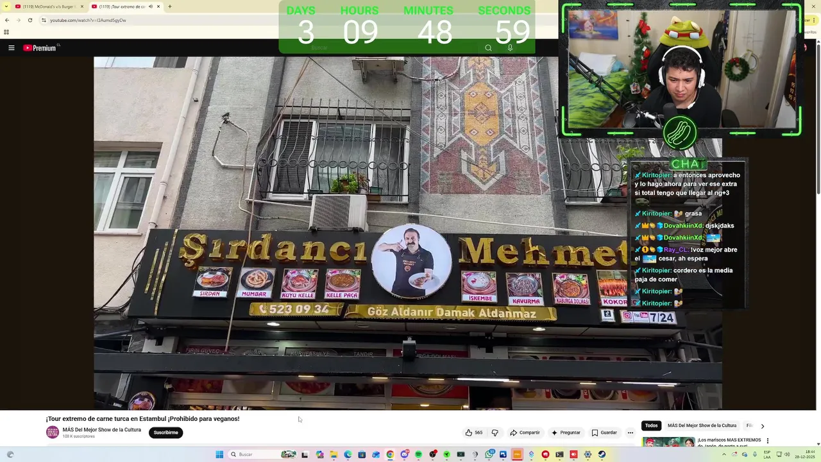821x462 pixels.
Task: Open a new browser tab
Action: 169,6
